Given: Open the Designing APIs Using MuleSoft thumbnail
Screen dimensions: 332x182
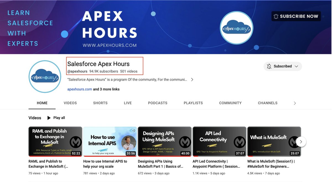Looking at the screenshot, I should coord(165,142).
